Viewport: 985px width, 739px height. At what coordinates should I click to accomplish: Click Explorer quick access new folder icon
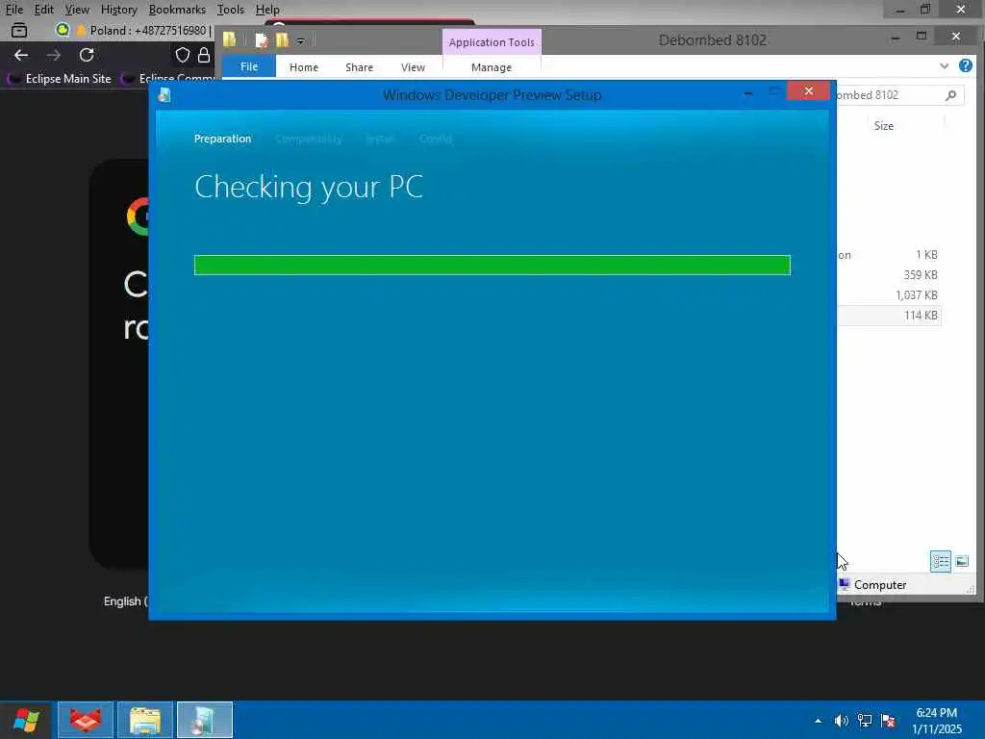(282, 40)
